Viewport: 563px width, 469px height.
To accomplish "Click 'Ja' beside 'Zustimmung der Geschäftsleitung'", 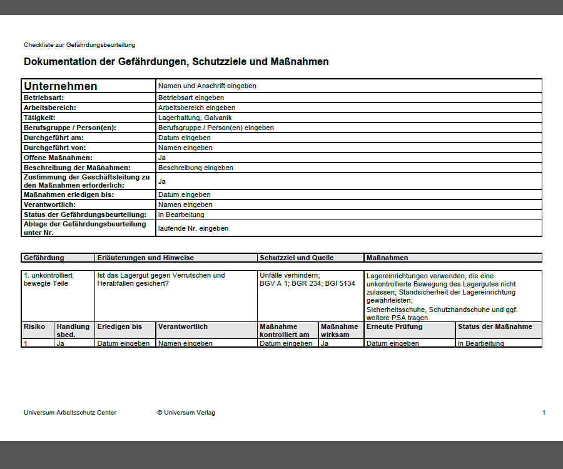I will point(162,181).
